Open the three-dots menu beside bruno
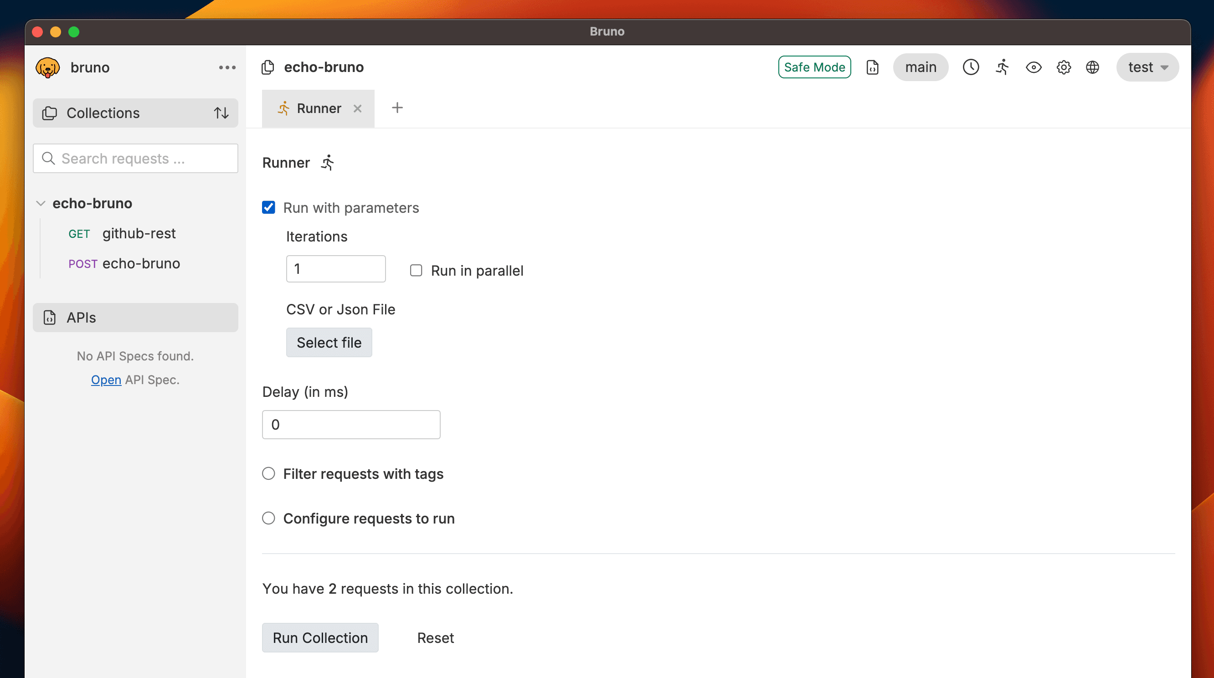 227,67
